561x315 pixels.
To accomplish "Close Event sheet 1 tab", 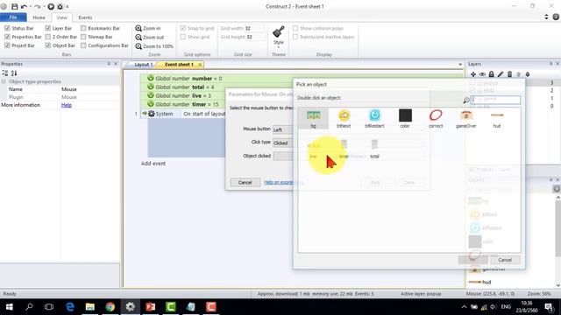I will pyautogui.click(x=200, y=65).
